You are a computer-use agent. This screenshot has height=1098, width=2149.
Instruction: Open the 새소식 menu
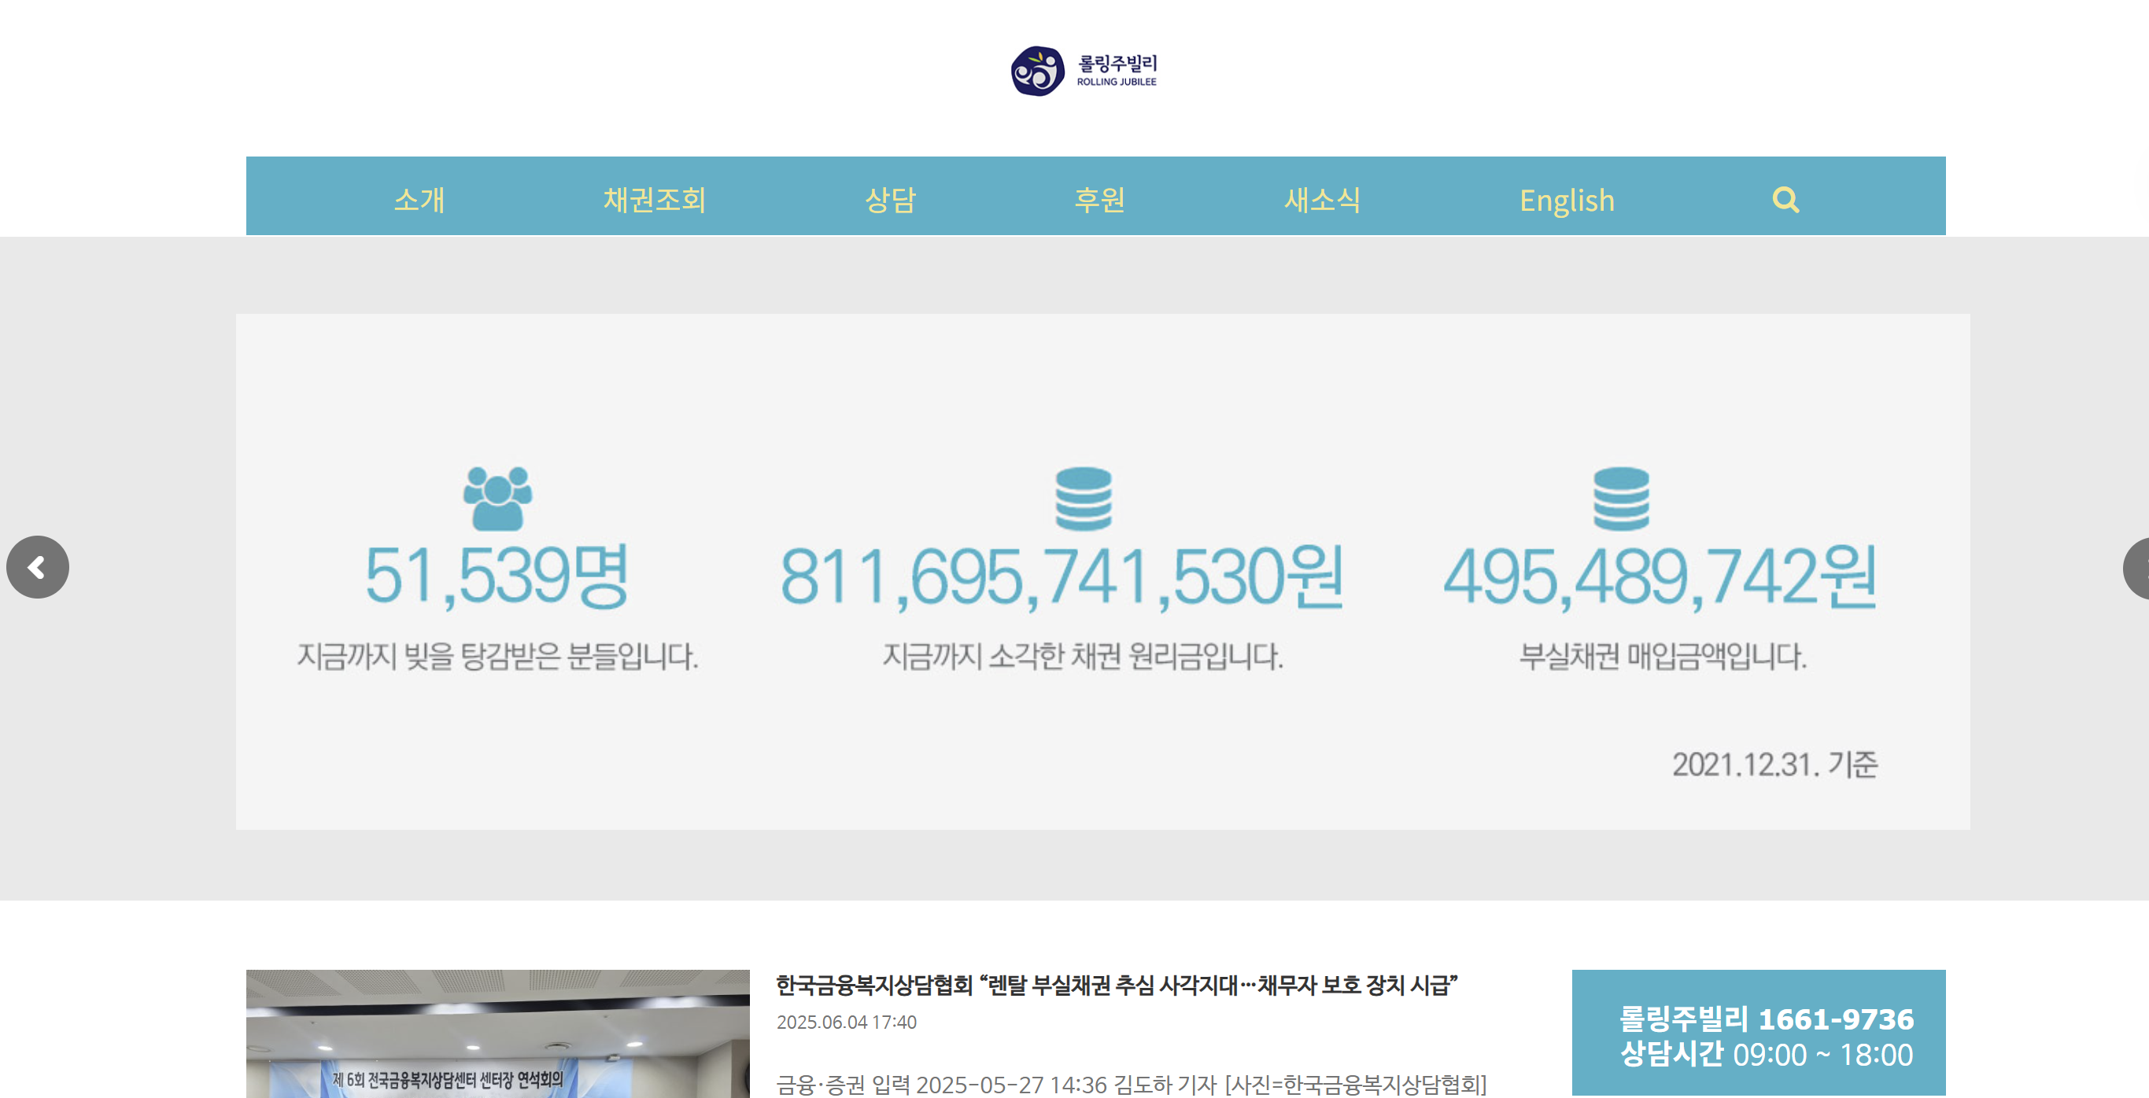pyautogui.click(x=1321, y=200)
